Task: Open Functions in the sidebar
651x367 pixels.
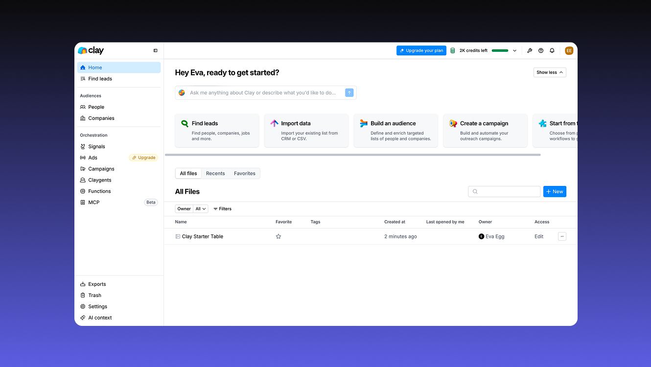Action: point(119,191)
